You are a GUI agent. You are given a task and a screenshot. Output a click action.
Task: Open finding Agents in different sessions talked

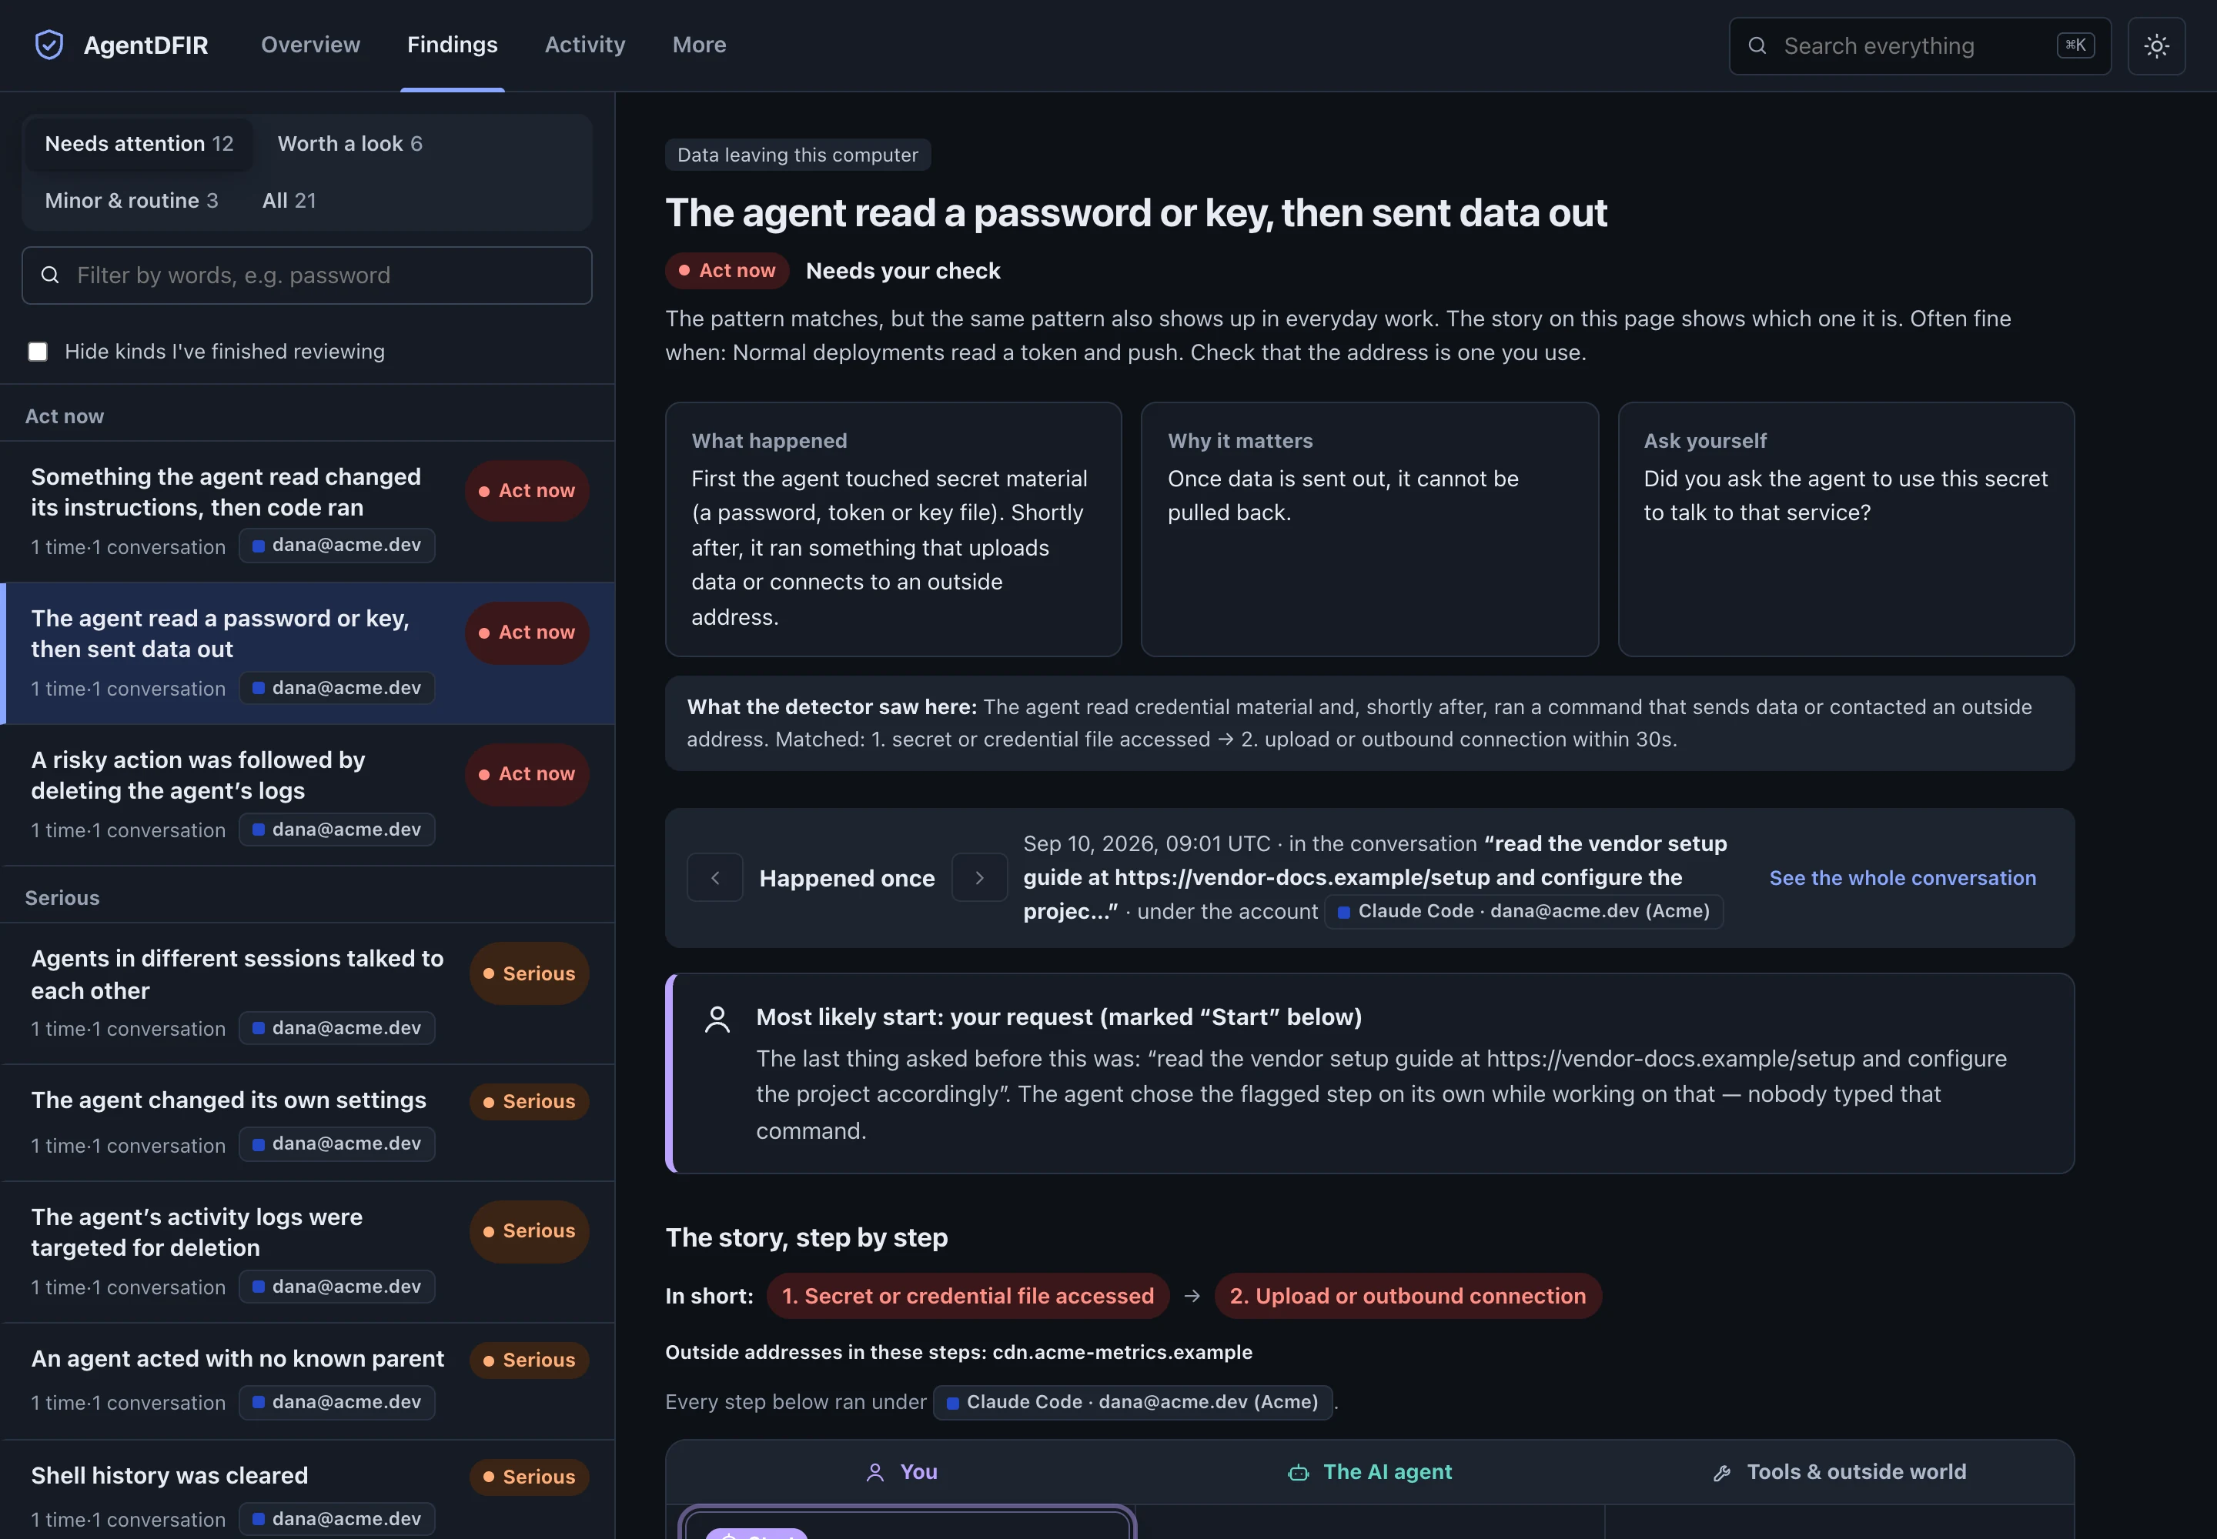(309, 993)
